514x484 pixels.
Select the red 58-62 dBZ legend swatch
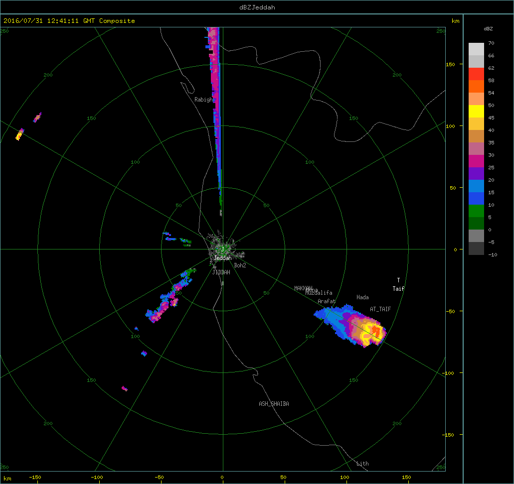476,74
